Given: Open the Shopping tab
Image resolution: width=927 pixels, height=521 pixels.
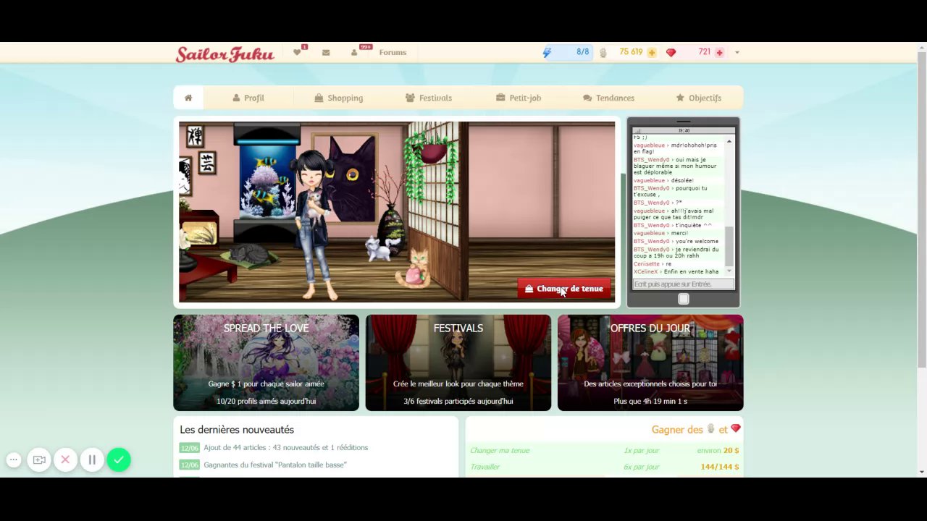Looking at the screenshot, I should [339, 98].
